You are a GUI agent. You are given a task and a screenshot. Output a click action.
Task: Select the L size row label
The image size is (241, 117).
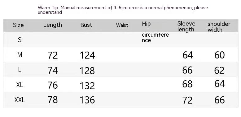pos(20,70)
